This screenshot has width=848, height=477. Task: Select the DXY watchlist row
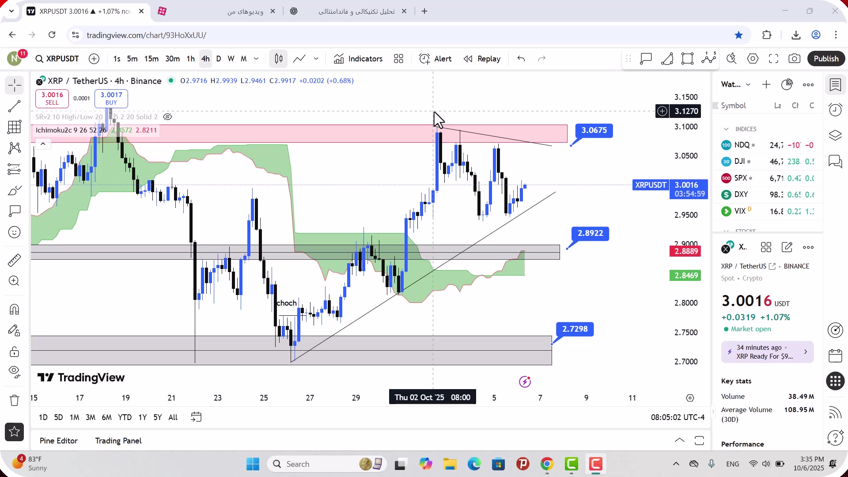(x=768, y=195)
